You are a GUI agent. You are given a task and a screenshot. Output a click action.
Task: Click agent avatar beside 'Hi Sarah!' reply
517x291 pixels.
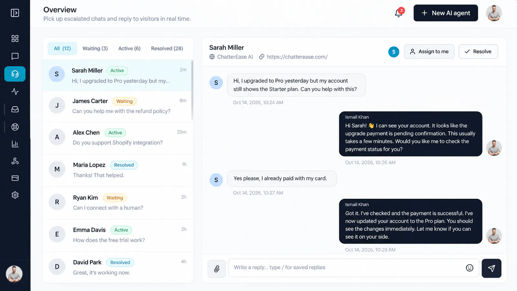(494, 148)
